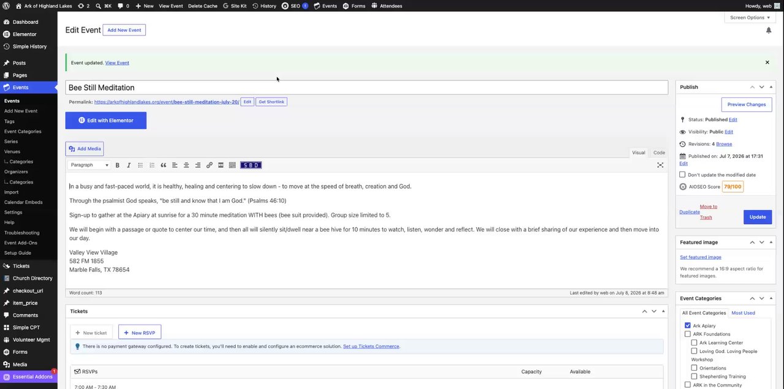Click Add Media button
Screen dimensions: 784x389
click(x=85, y=149)
